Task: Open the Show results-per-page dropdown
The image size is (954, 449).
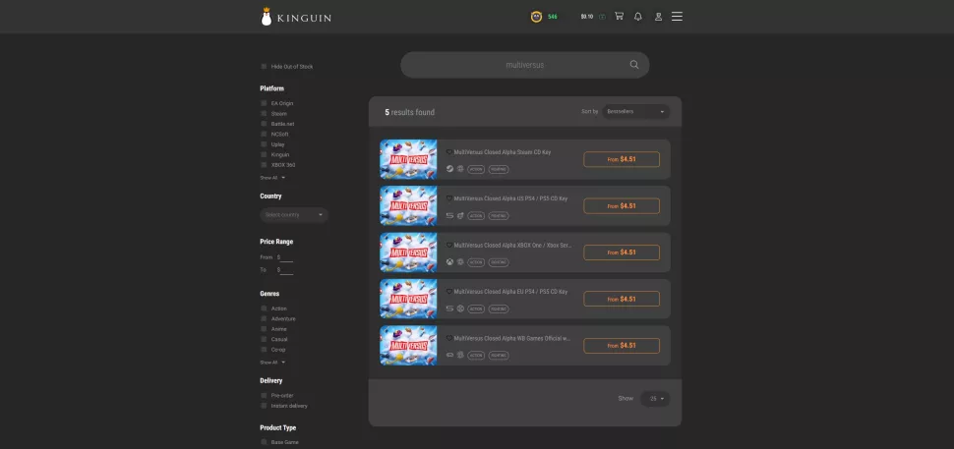Action: (x=656, y=399)
